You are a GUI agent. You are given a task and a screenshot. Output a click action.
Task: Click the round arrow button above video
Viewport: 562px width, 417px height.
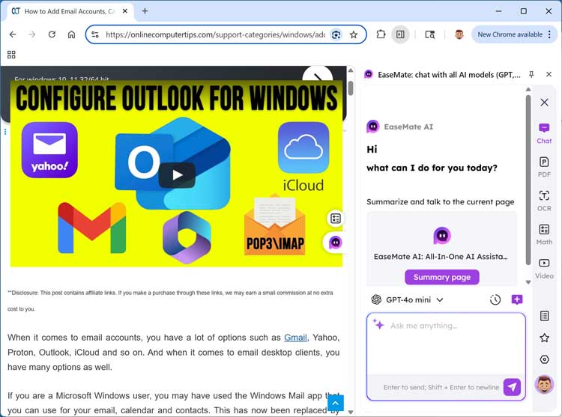317,74
